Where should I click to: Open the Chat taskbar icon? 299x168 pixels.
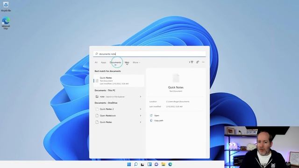(157, 164)
